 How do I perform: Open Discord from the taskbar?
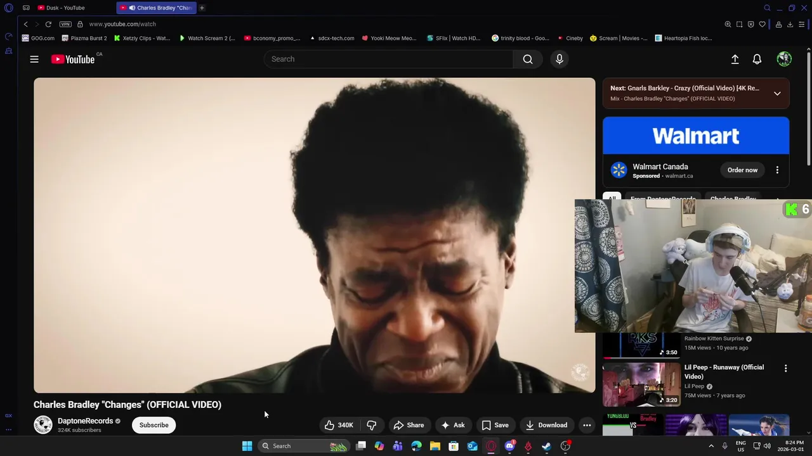click(x=509, y=446)
